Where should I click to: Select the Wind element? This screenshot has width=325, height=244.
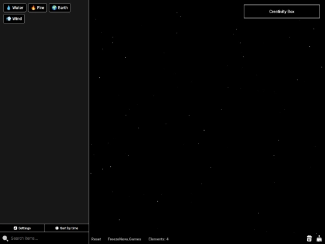[14, 19]
